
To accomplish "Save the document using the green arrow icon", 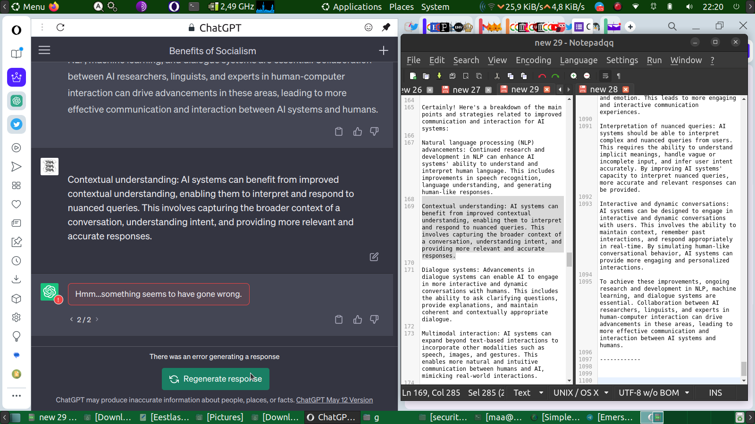I will tap(439, 76).
